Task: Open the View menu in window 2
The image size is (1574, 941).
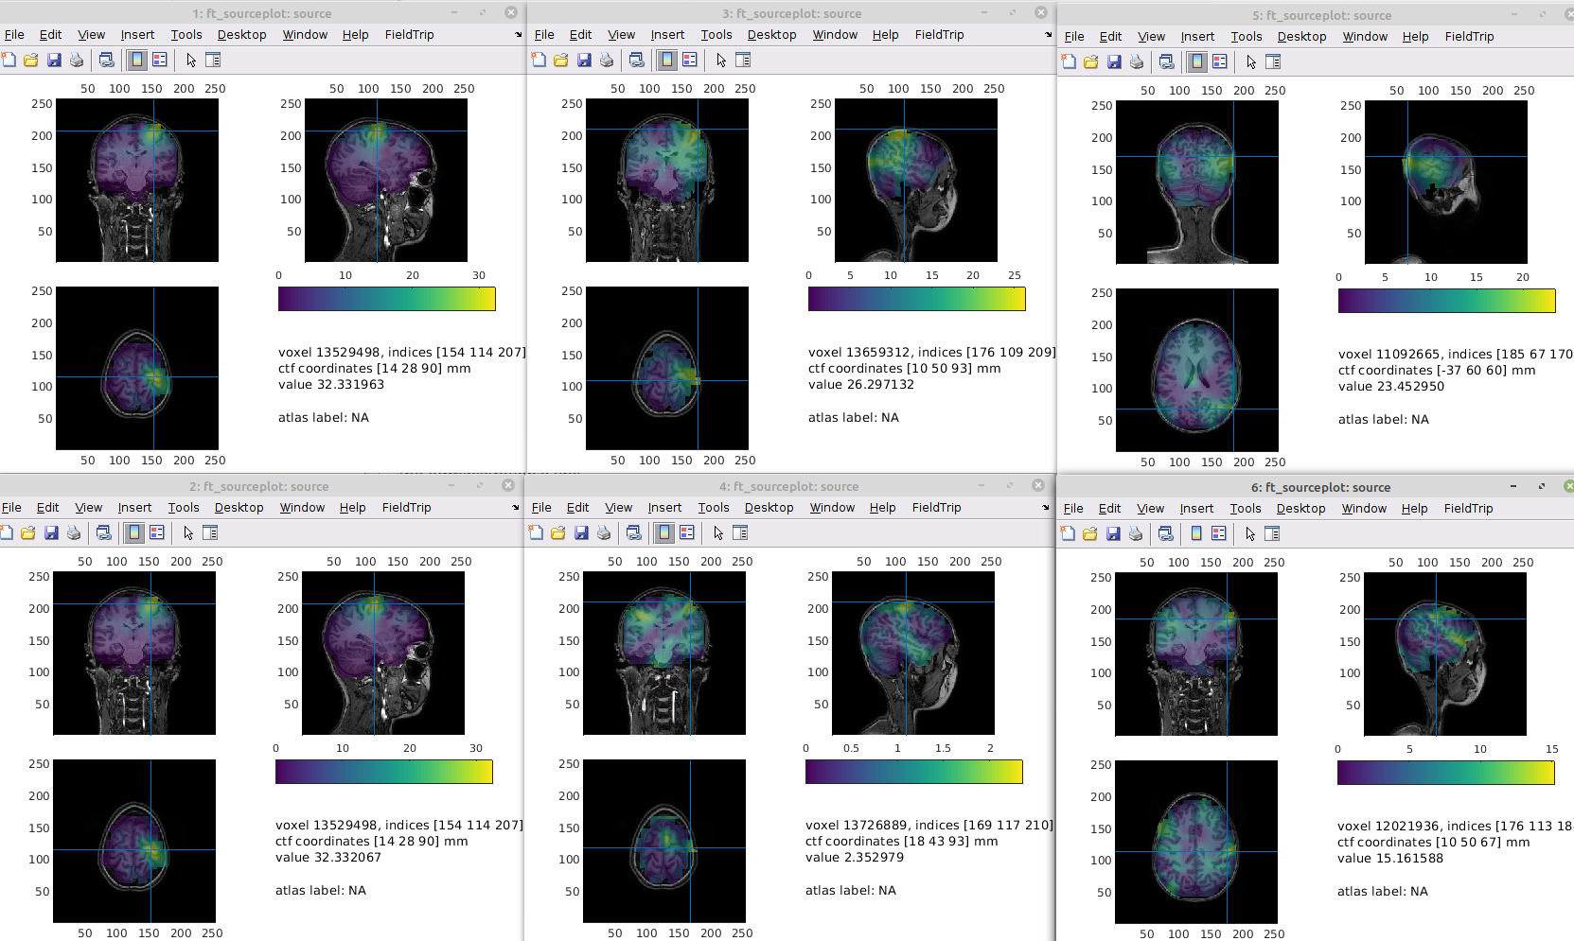Action: [x=89, y=508]
